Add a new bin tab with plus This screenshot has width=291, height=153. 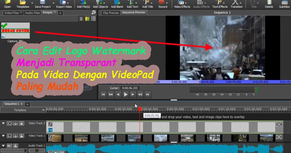[60, 13]
